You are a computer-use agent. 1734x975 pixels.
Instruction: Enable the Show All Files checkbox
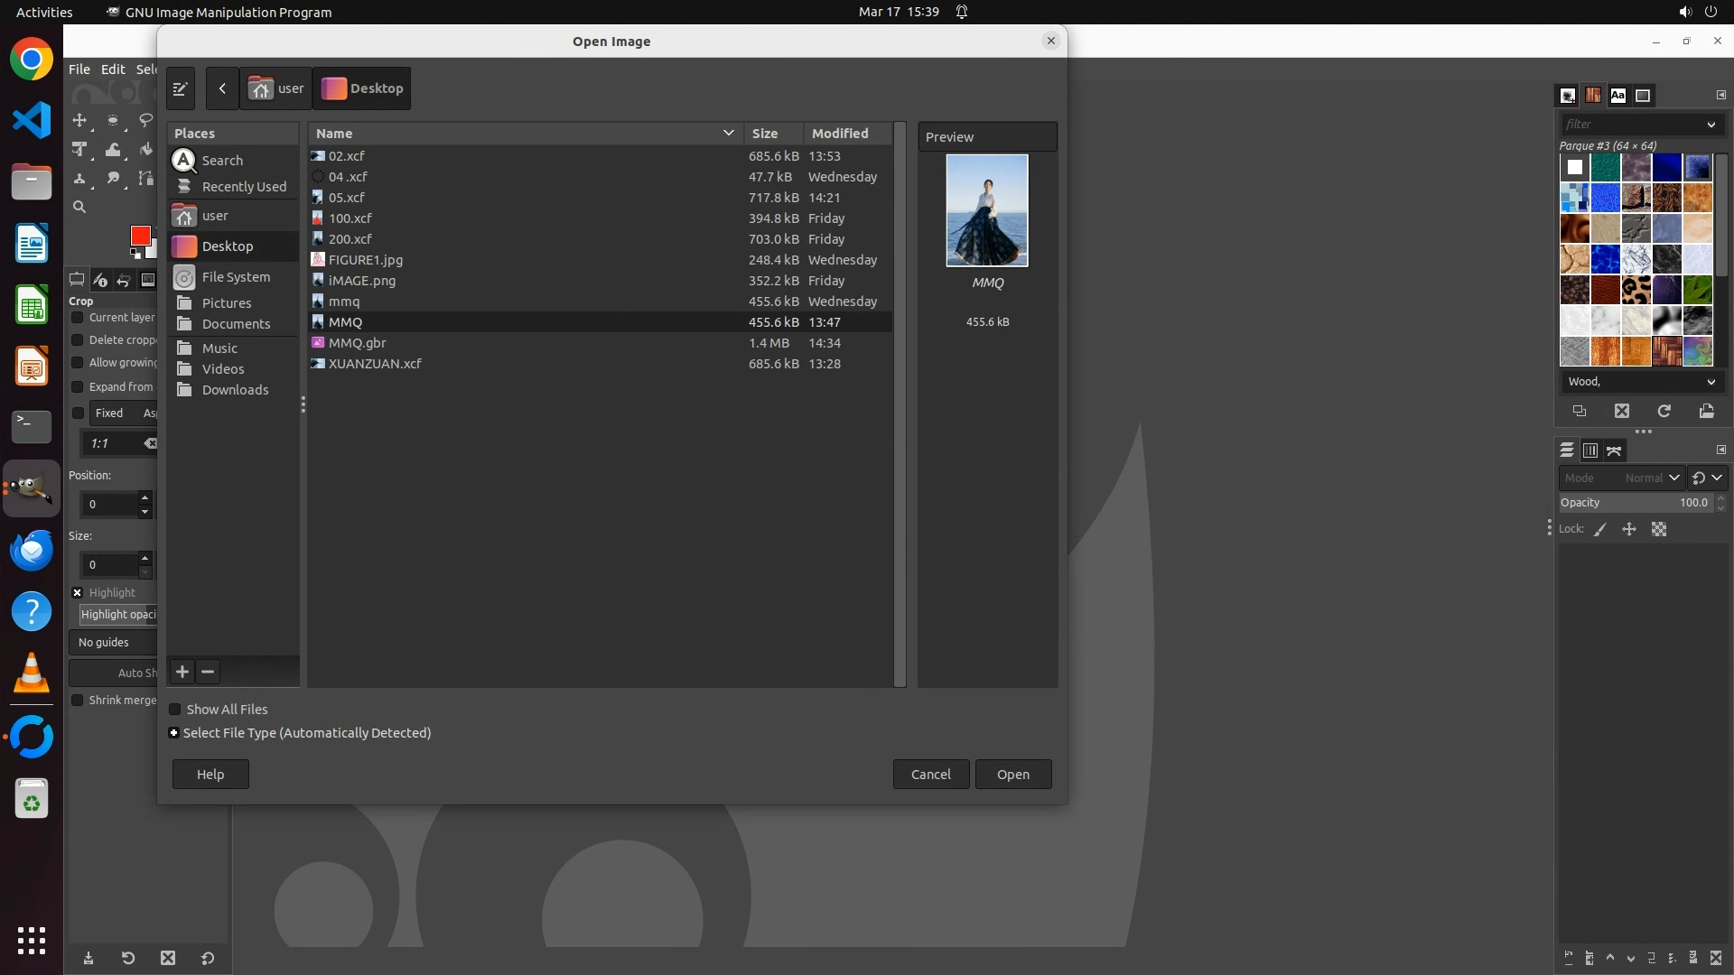[x=175, y=710]
